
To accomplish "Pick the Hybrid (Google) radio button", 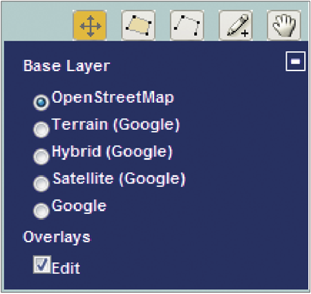I will [x=41, y=157].
